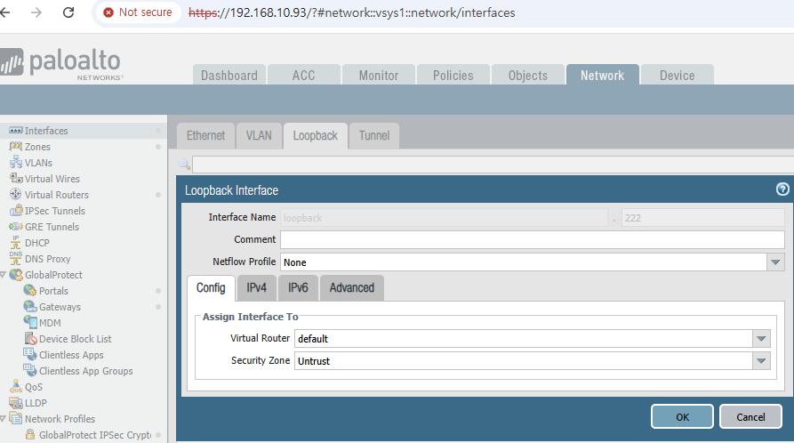Viewport: 794px width, 443px height.
Task: Click the Palo Alto Networks logo
Action: [x=60, y=64]
